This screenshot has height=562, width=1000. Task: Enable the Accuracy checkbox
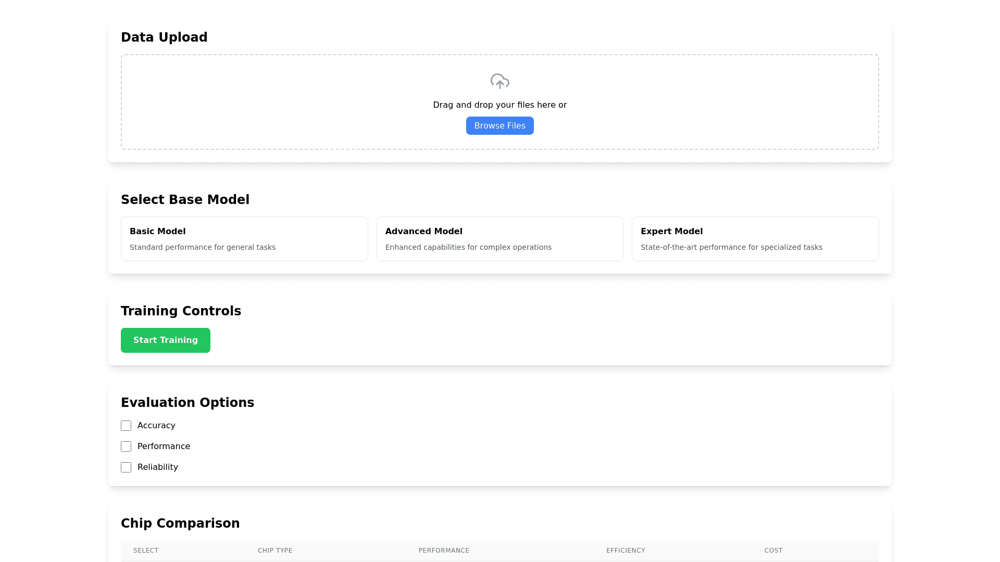coord(126,425)
